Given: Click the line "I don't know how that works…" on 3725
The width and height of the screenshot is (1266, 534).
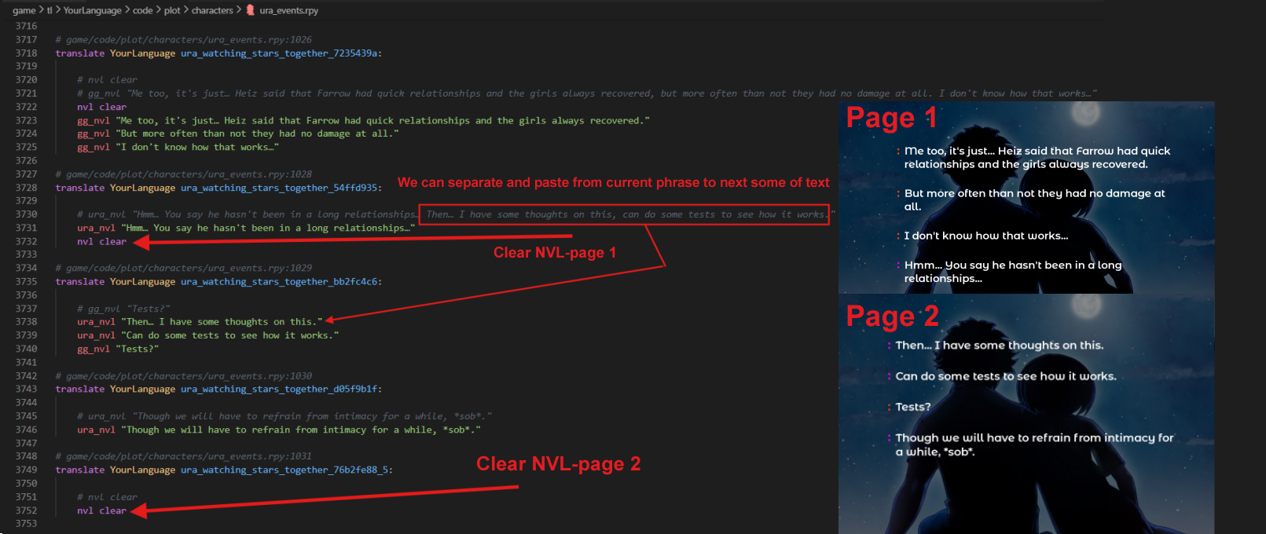Looking at the screenshot, I should pyautogui.click(x=178, y=147).
